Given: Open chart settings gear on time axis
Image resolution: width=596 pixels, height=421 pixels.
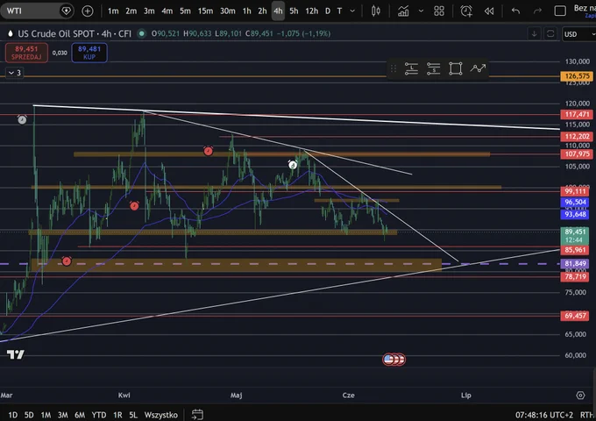Looking at the screenshot, I should tap(580, 396).
